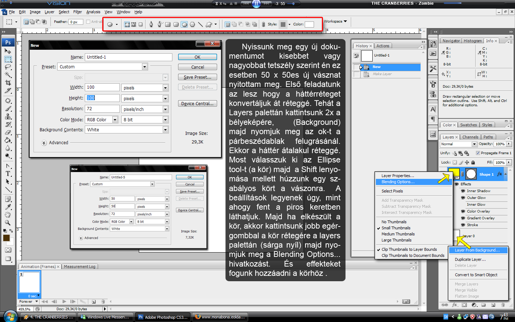Click the Eyedropper tool
515x322 pixels.
coord(8,207)
